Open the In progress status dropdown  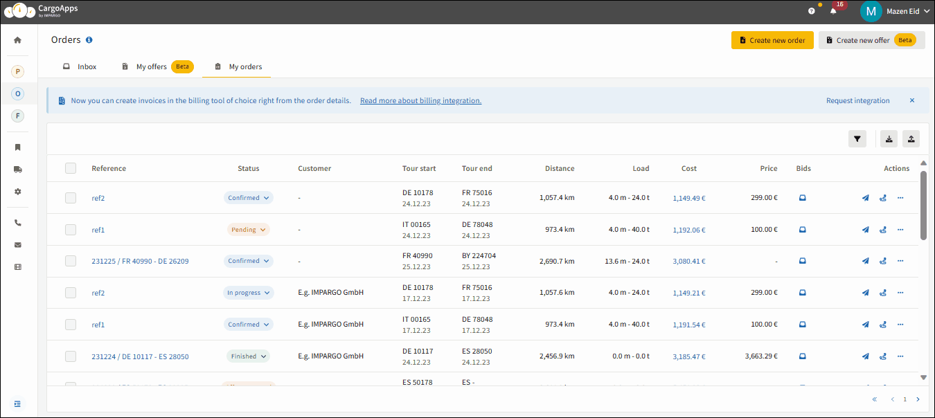coord(249,293)
